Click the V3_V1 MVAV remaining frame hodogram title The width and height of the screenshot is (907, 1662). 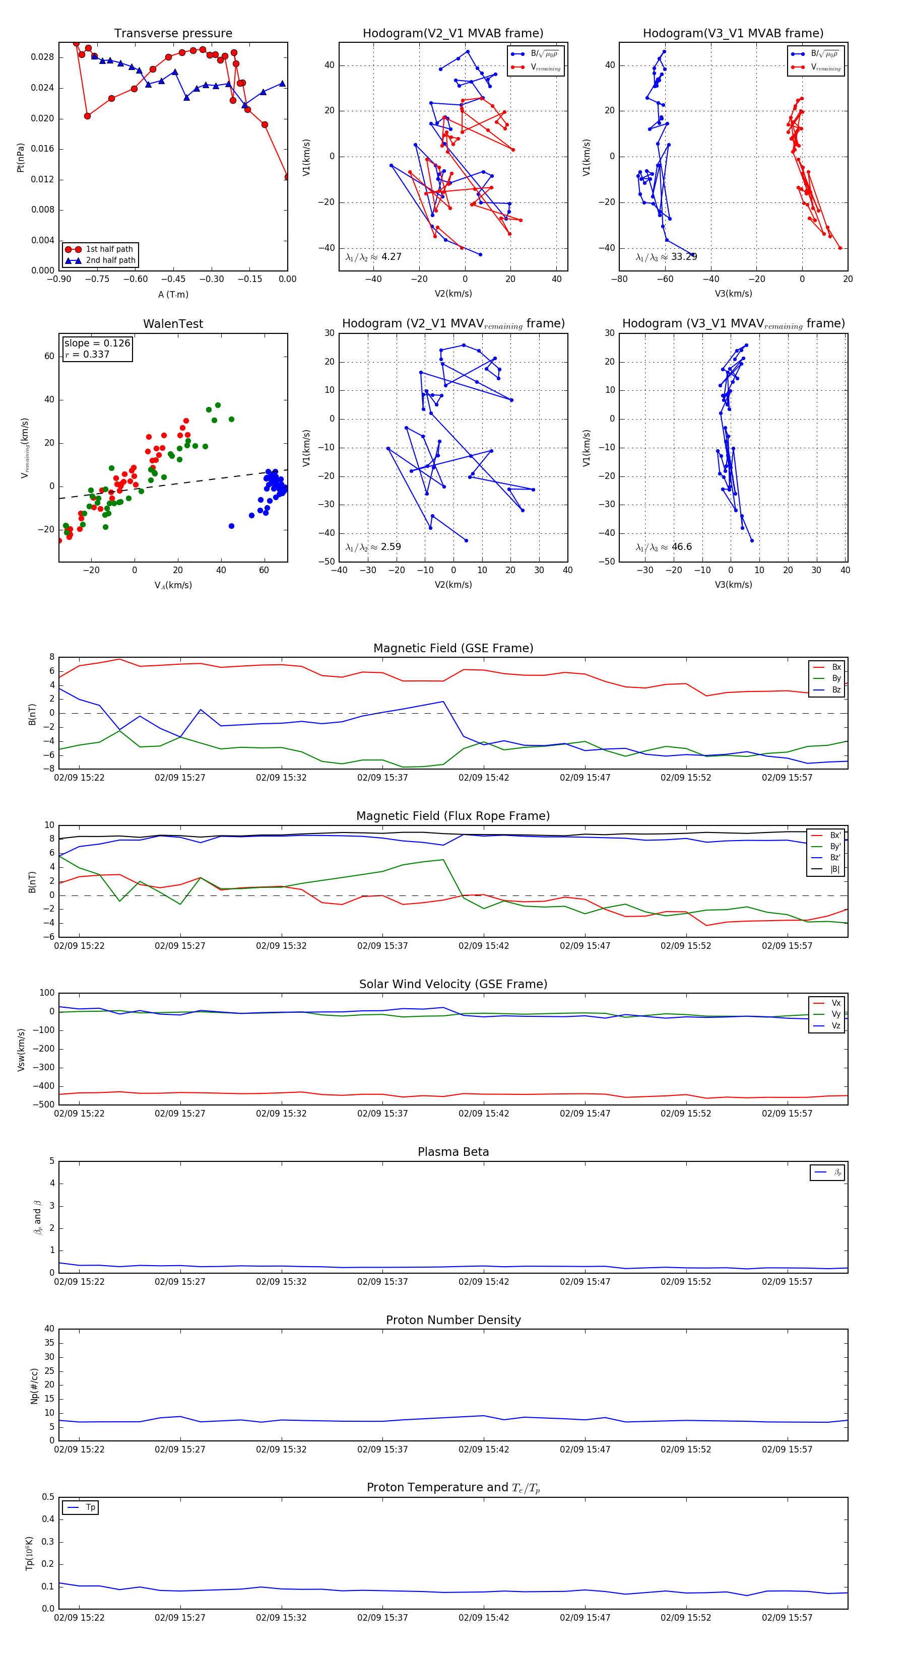point(733,324)
